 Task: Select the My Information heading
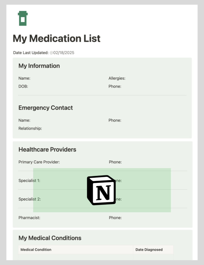39,66
